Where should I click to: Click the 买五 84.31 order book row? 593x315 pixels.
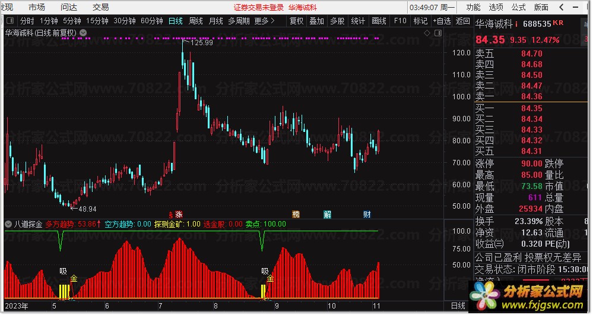pyautogui.click(x=531, y=151)
